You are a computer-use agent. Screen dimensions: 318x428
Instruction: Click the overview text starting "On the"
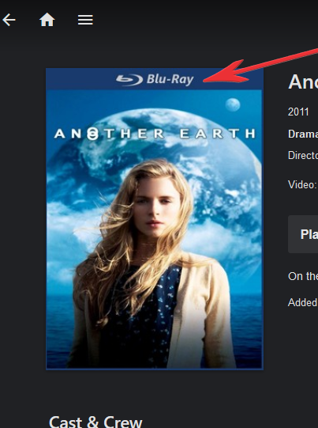click(303, 276)
